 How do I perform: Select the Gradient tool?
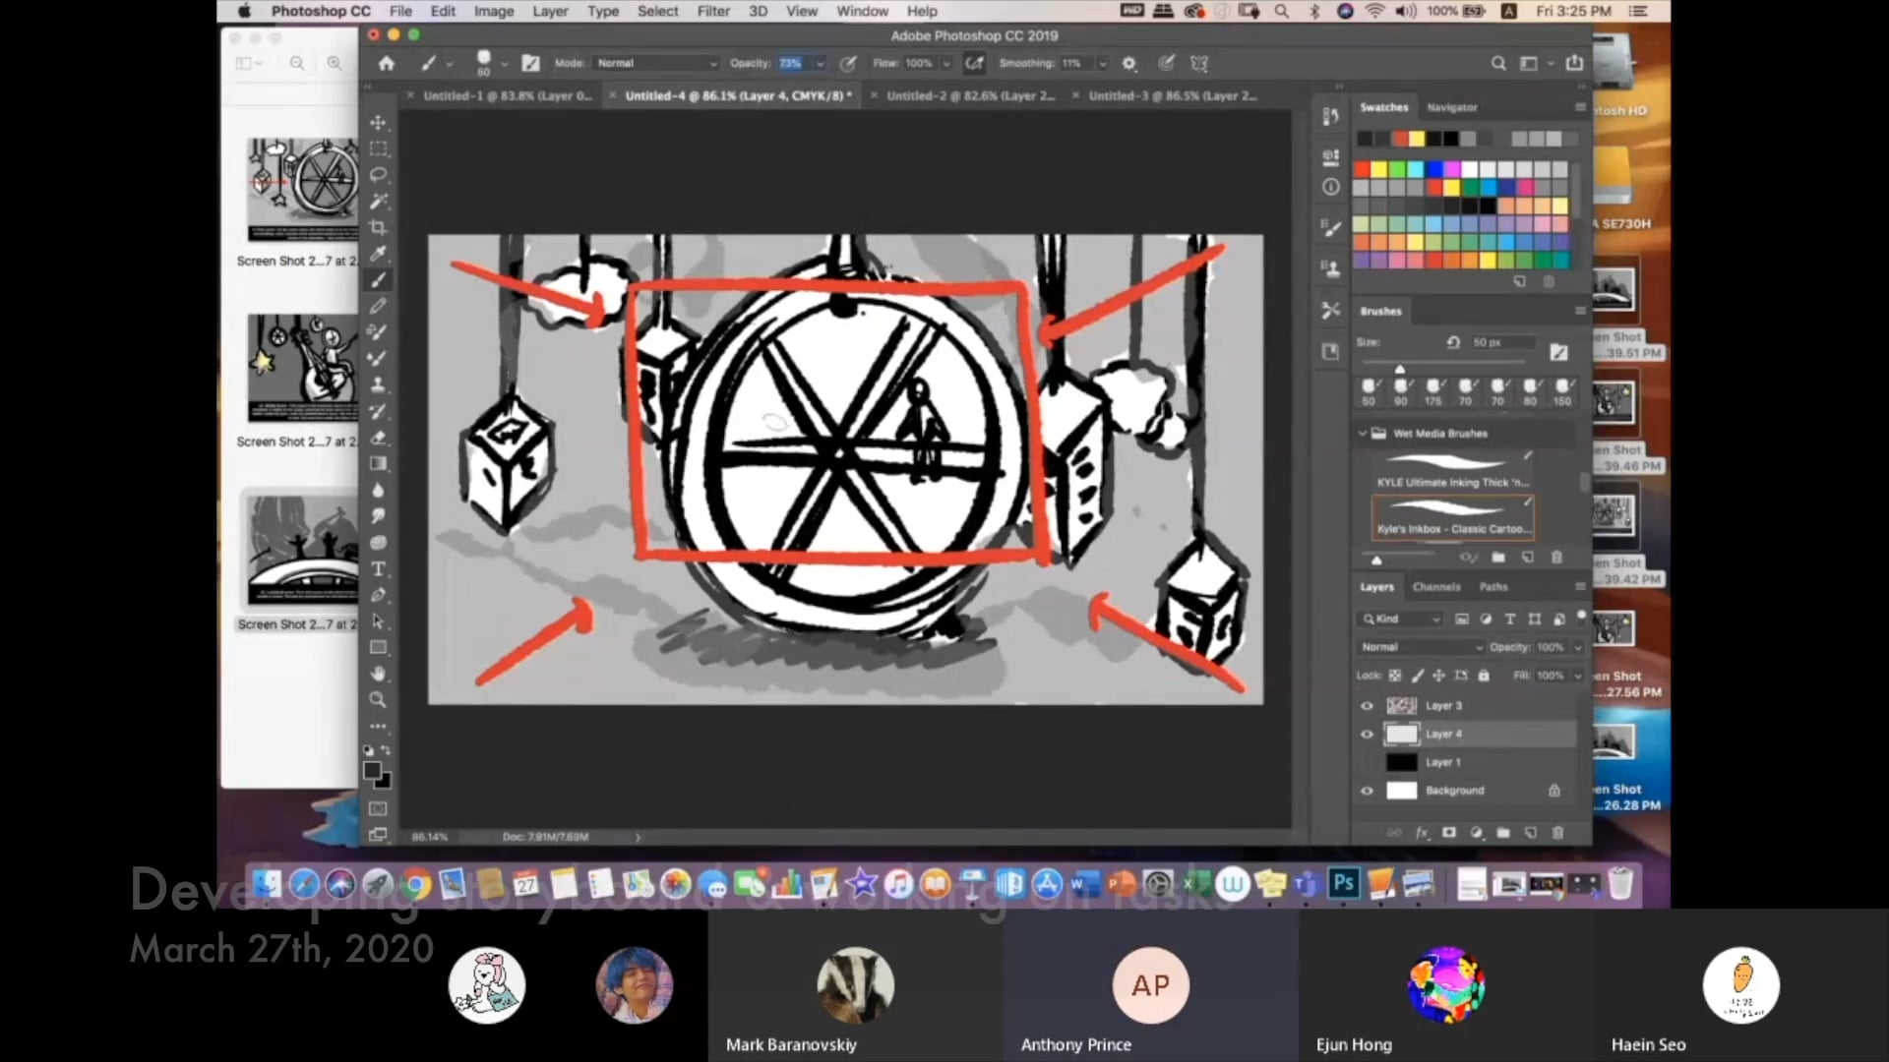click(378, 463)
